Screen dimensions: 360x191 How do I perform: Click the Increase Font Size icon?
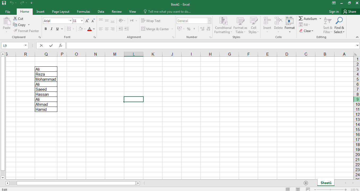87,21
